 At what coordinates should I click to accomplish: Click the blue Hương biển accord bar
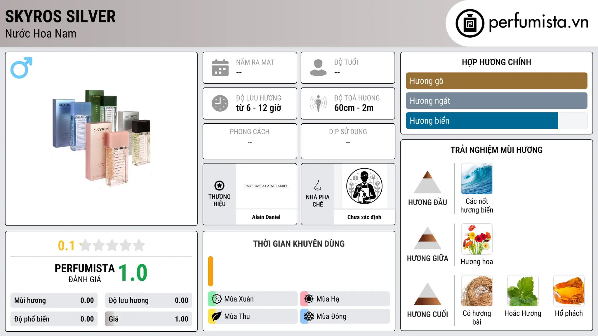482,120
